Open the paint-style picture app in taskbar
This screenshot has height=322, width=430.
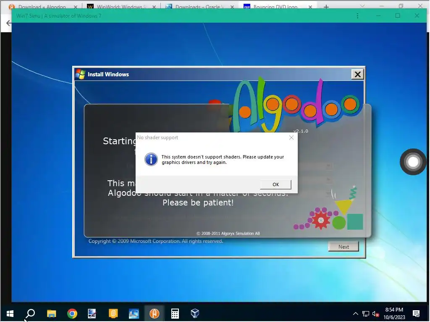92,313
